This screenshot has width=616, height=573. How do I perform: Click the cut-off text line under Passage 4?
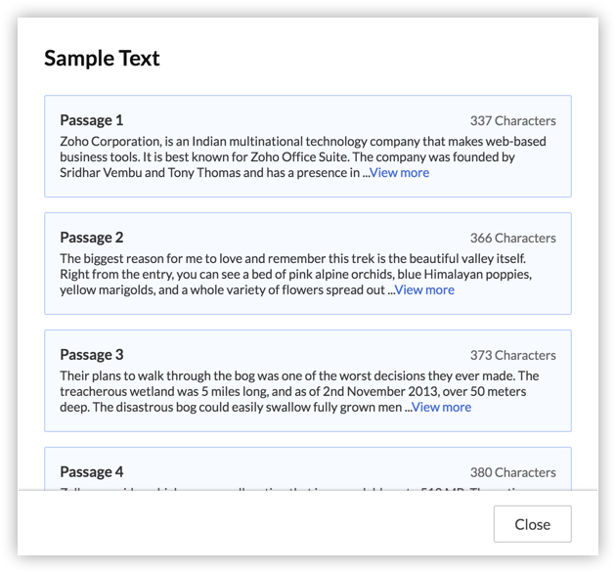pos(293,487)
